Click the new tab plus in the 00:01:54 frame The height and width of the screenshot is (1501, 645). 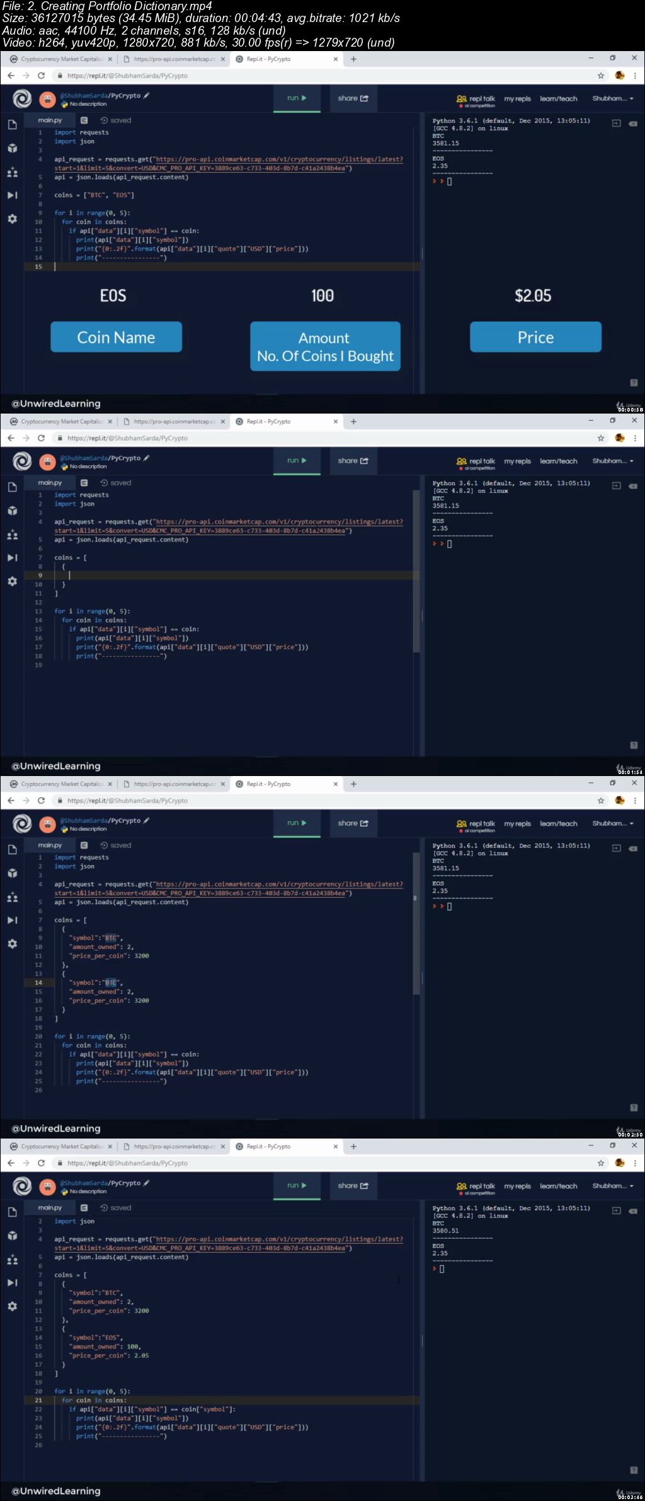click(x=353, y=422)
